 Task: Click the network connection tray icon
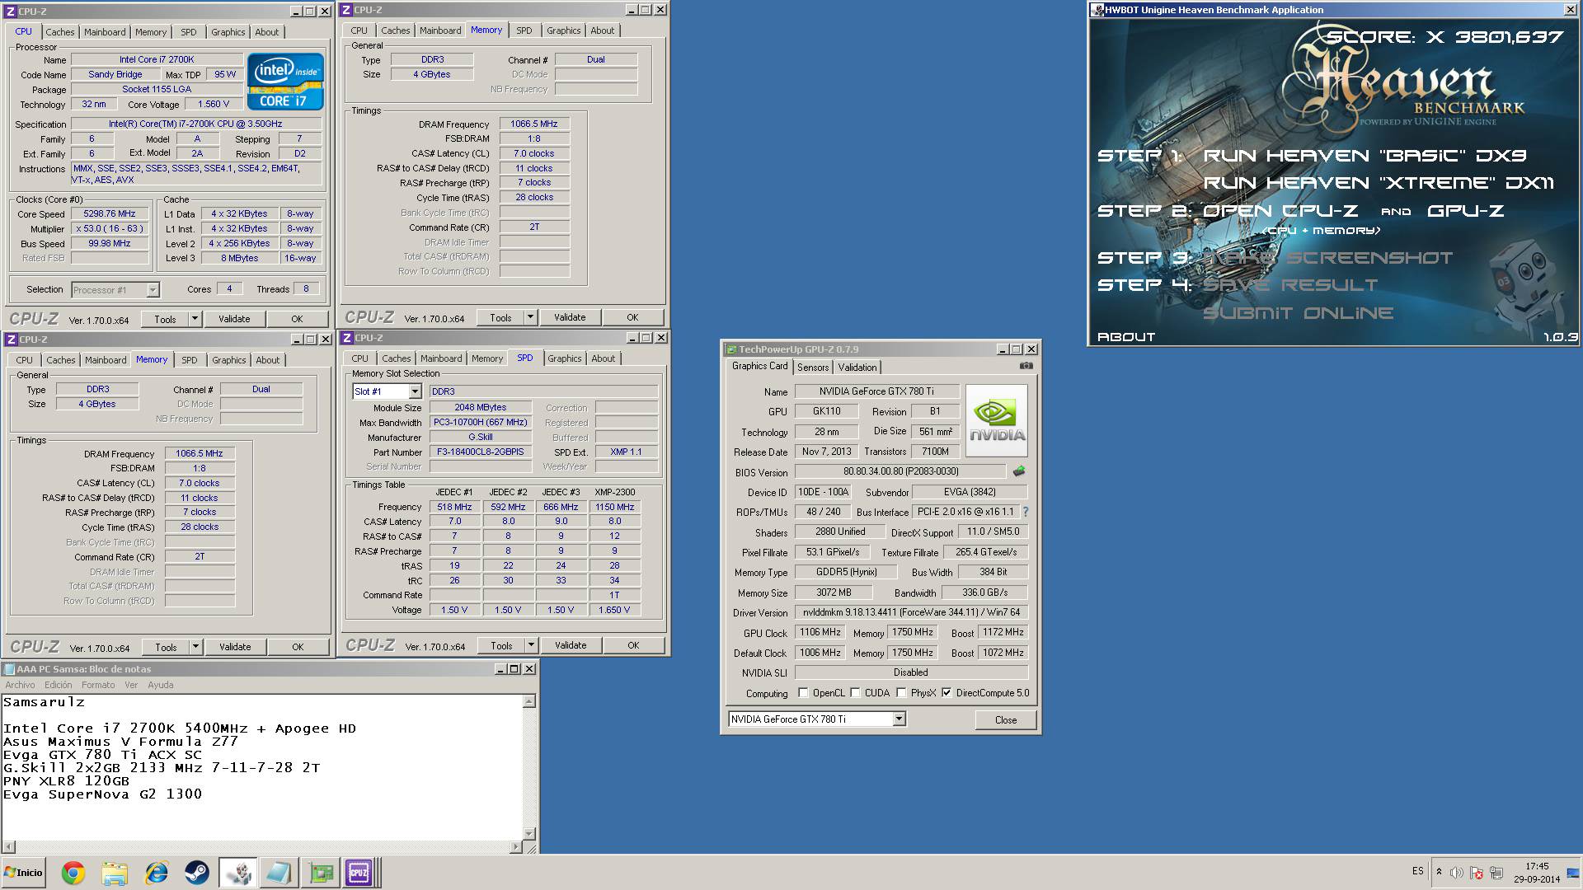point(1496,873)
